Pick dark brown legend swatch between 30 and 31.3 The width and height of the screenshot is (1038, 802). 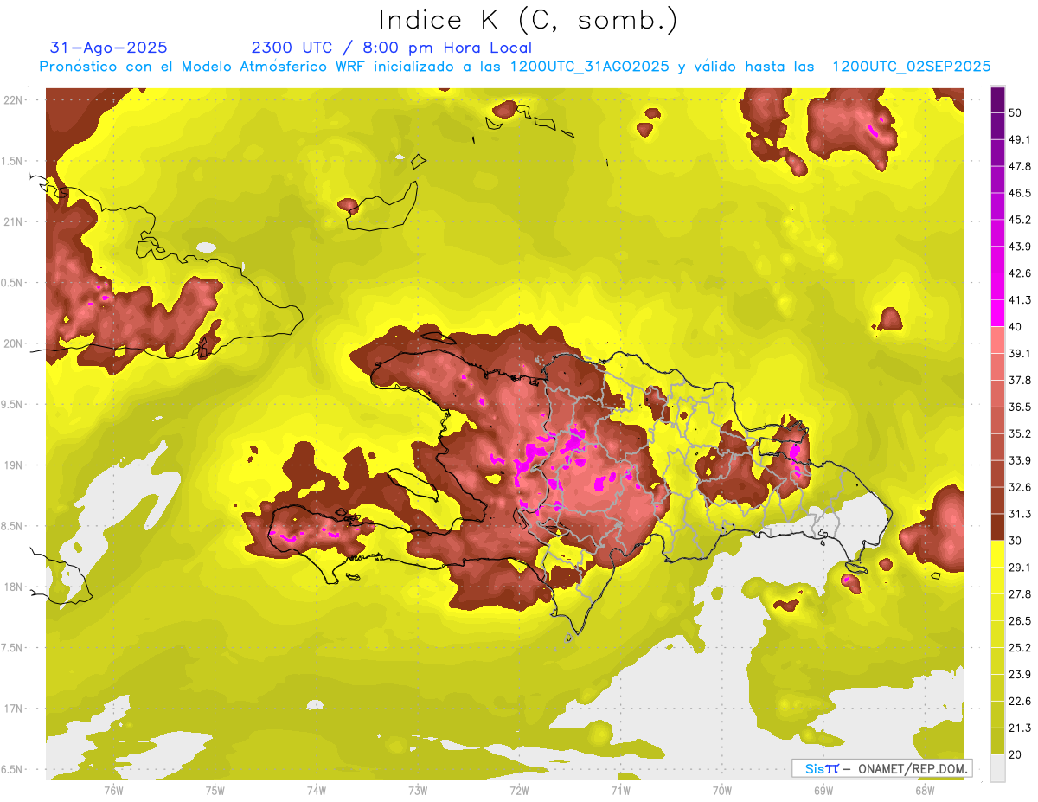click(997, 528)
